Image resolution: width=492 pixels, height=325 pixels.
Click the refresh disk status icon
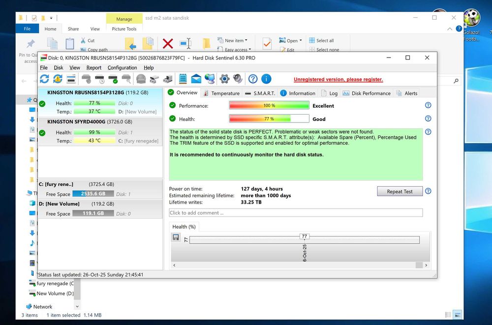44,79
